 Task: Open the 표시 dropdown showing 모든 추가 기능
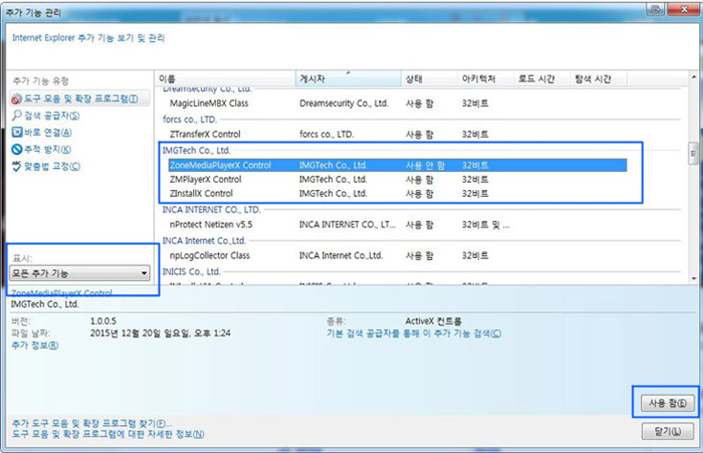coord(80,273)
